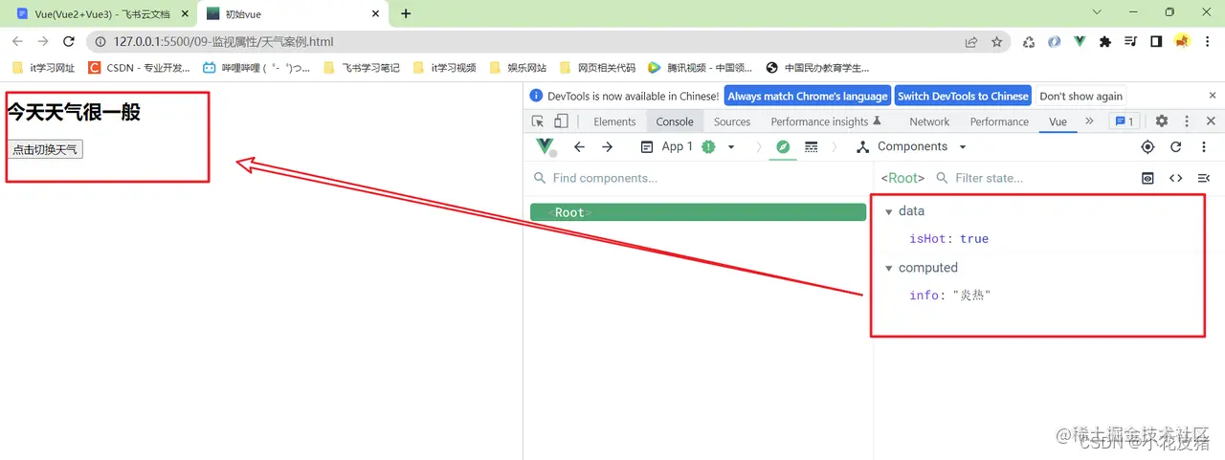Click the 点击切换天气 button on the page
The height and width of the screenshot is (460, 1225).
point(45,149)
